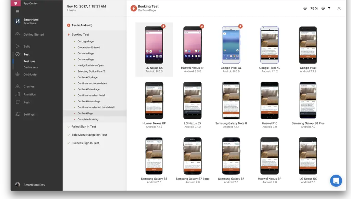
Task: Select Complete booking step
Action: pos(88,119)
